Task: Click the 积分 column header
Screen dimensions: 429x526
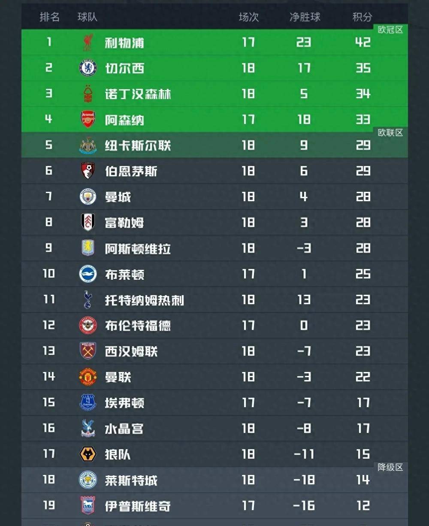Action: click(363, 16)
